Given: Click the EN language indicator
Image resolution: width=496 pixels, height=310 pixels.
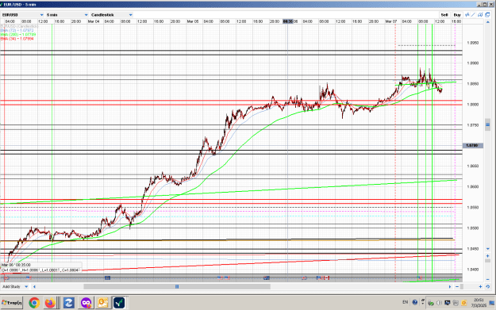Looking at the screenshot, I should tap(405, 302).
